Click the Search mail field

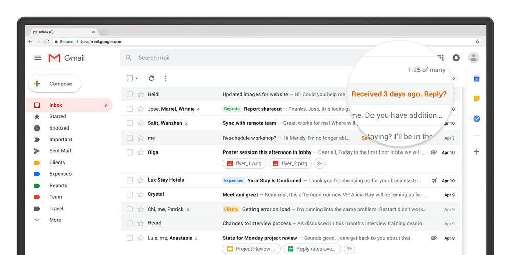coord(241,58)
